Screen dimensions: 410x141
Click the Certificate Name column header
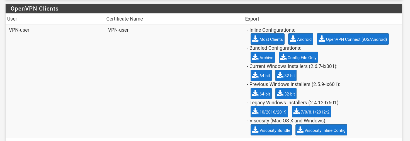pos(125,19)
